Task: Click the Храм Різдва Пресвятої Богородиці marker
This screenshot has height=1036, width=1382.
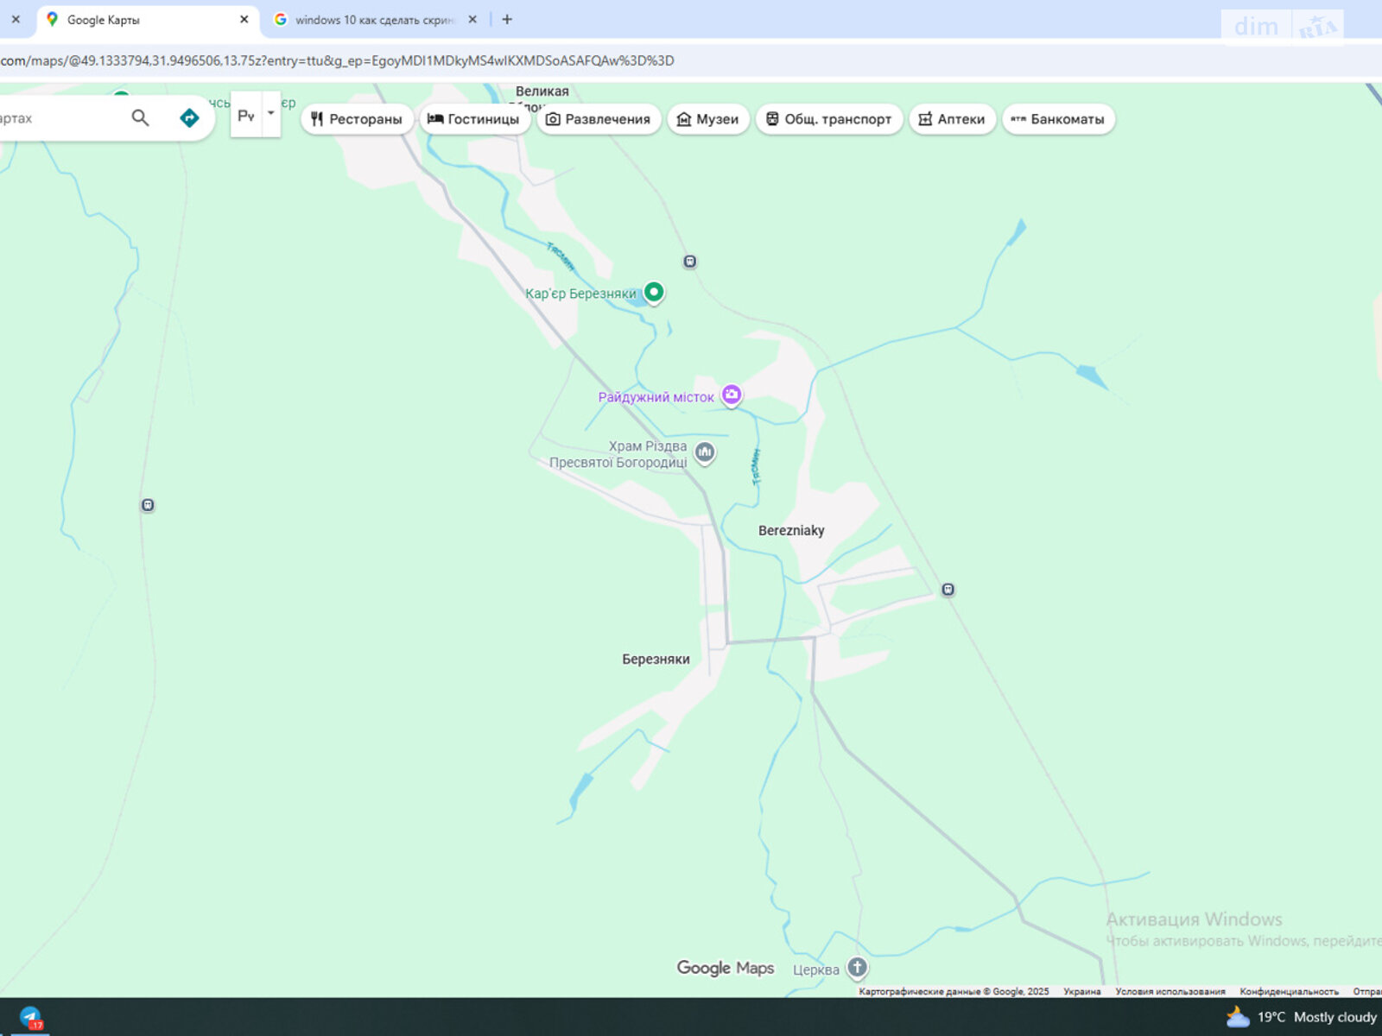Action: click(x=705, y=452)
